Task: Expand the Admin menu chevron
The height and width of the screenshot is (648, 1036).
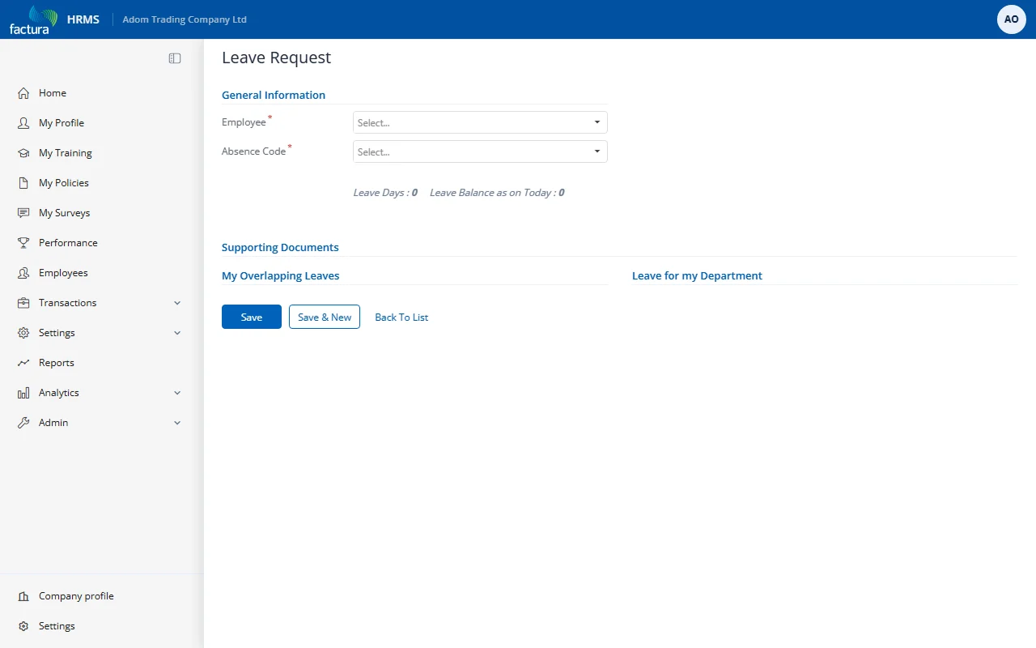Action: point(177,423)
